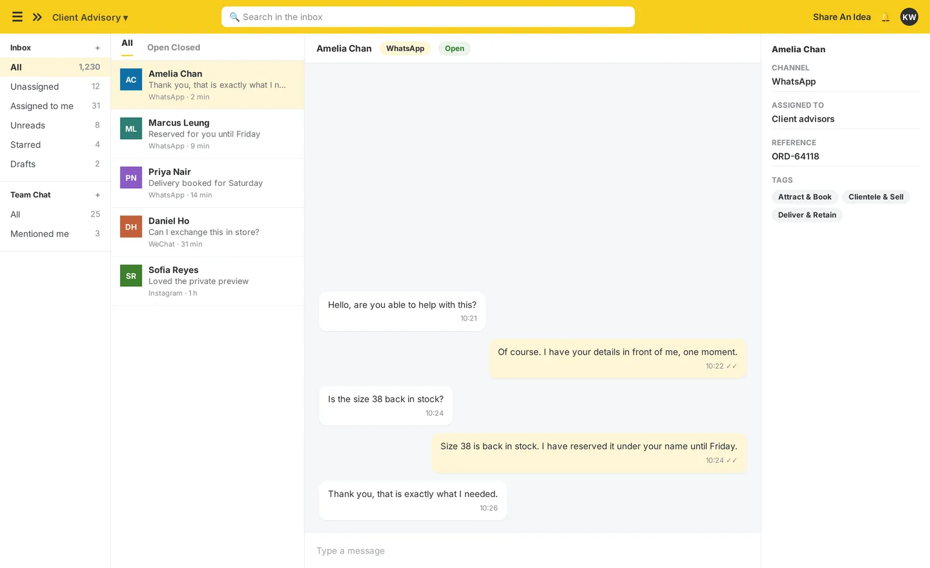Click WhatsApp channel value in details panel

(x=793, y=82)
